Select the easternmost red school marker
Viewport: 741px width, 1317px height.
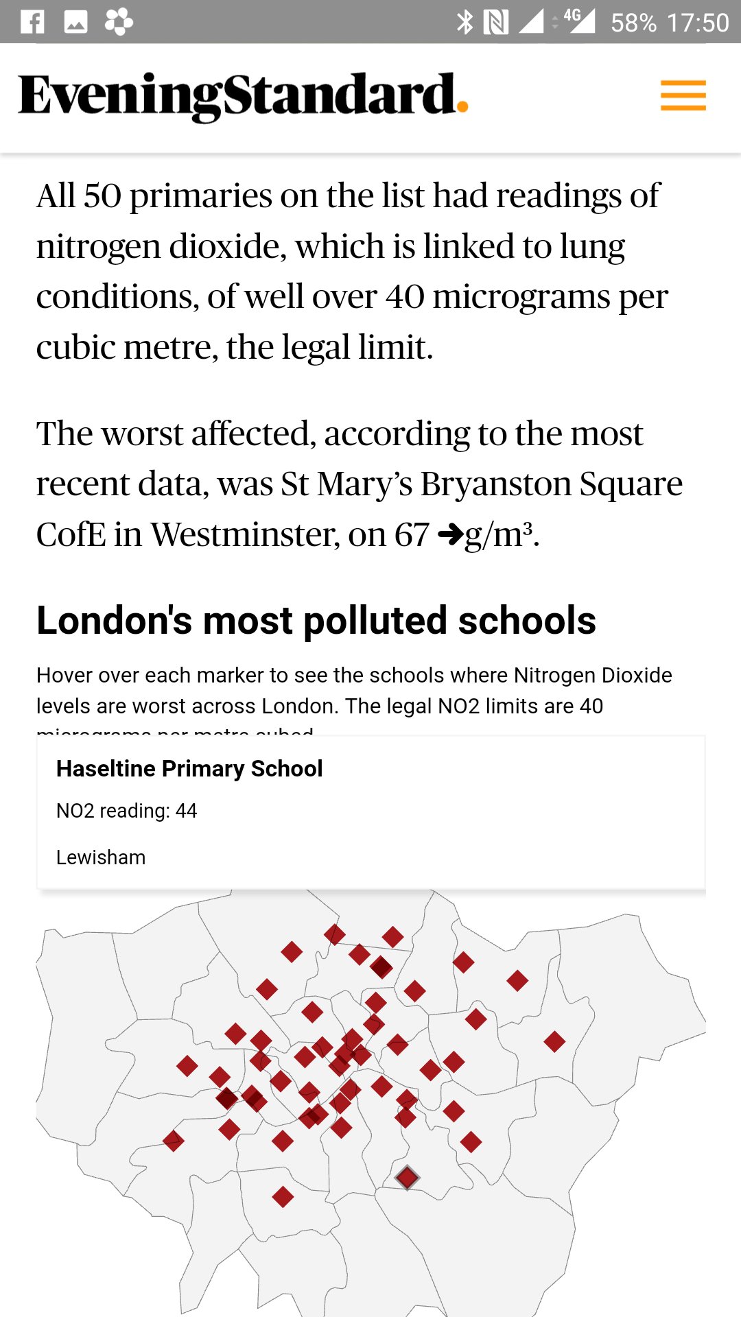[x=554, y=1042]
